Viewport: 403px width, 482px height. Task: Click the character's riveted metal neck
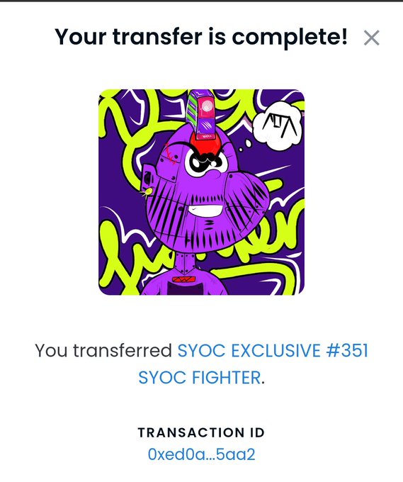[x=186, y=263]
